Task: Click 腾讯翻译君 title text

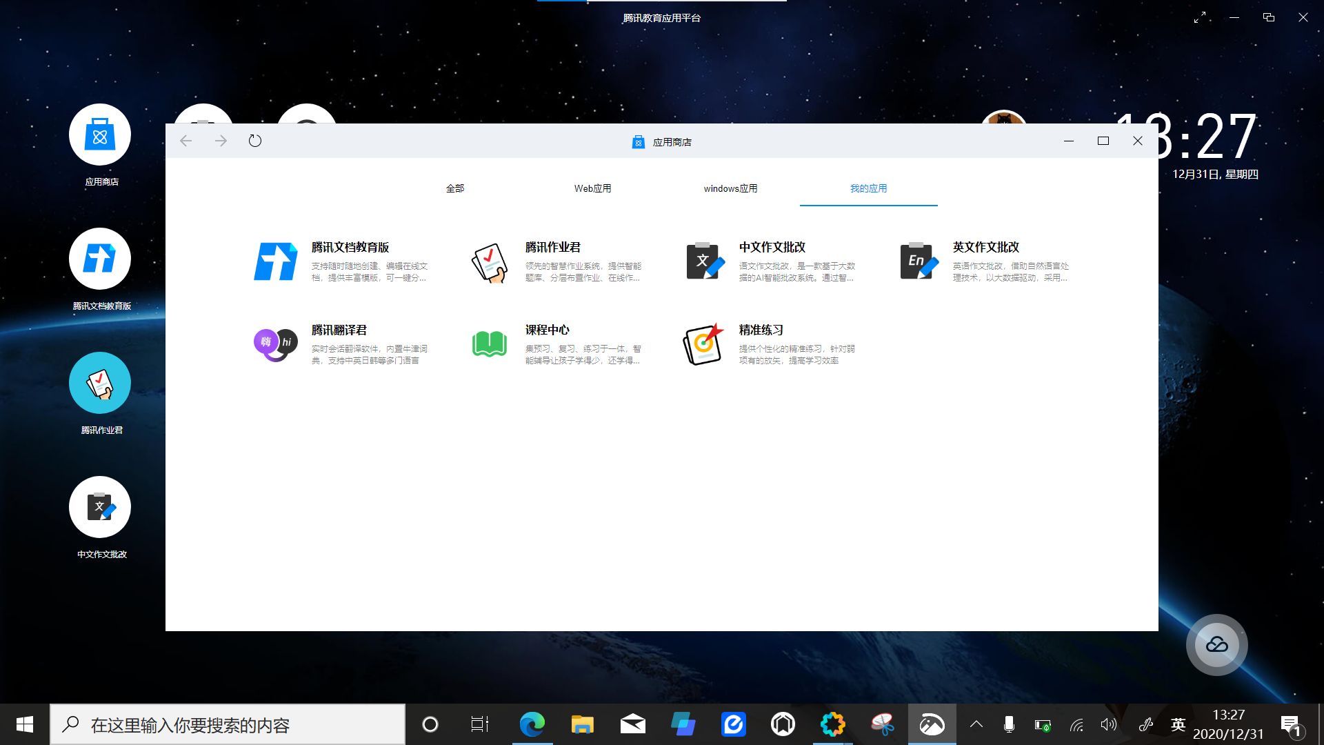Action: [339, 330]
